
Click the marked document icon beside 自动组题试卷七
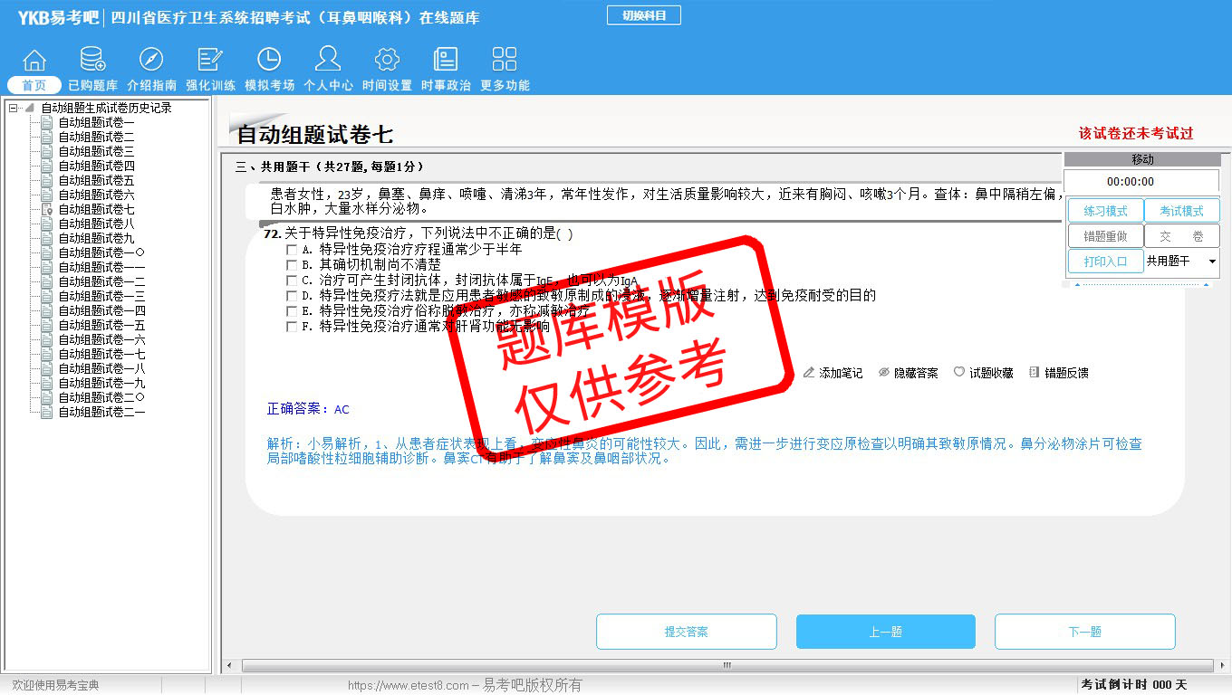click(47, 209)
